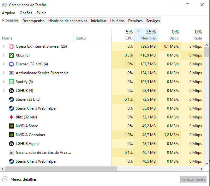
Task: Click the vertical scrollbar up arrow
Action: (x=207, y=45)
